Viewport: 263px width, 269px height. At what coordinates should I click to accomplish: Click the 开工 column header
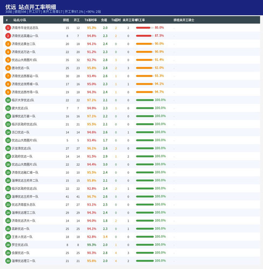click(x=77, y=20)
